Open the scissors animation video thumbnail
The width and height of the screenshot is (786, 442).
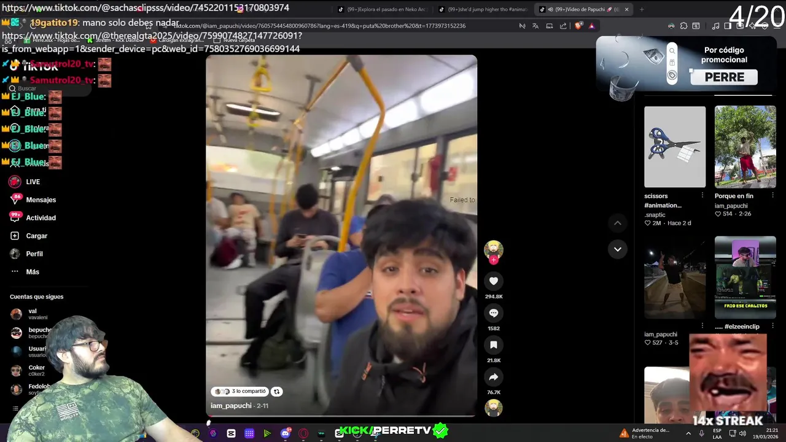[675, 147]
